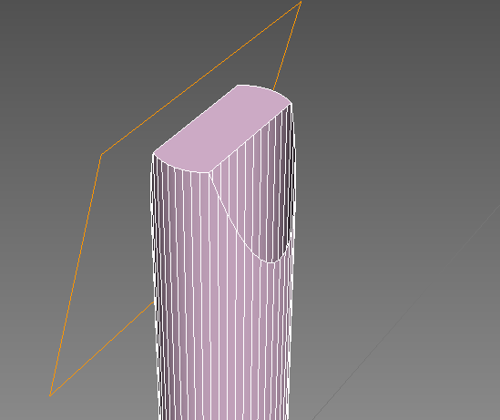Select the short orange edge behind the solid's top
The width and height of the screenshot is (500, 420).
287,46
